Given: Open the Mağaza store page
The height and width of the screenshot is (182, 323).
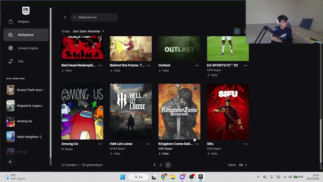Looking at the screenshot, I should (26, 21).
